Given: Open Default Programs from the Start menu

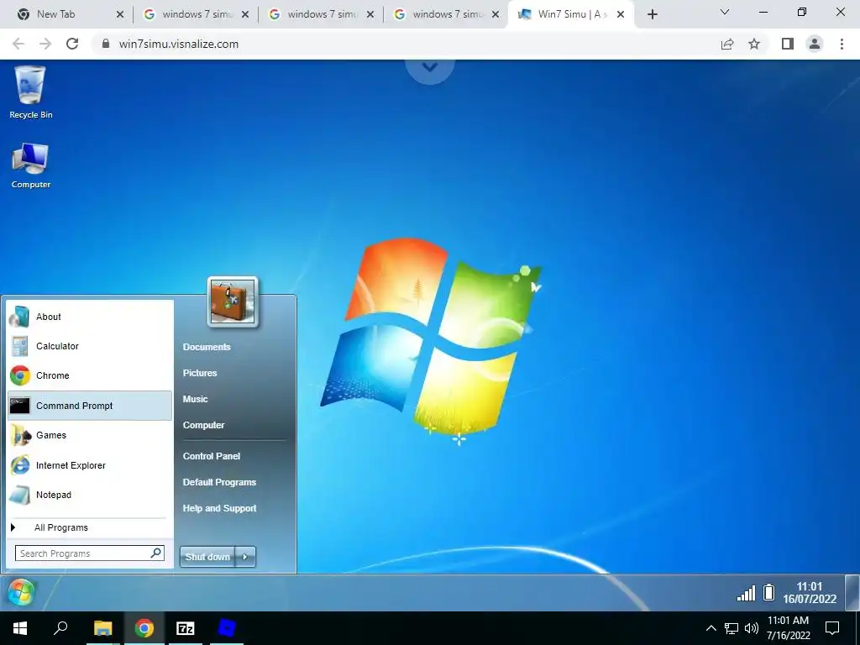Looking at the screenshot, I should tap(219, 482).
